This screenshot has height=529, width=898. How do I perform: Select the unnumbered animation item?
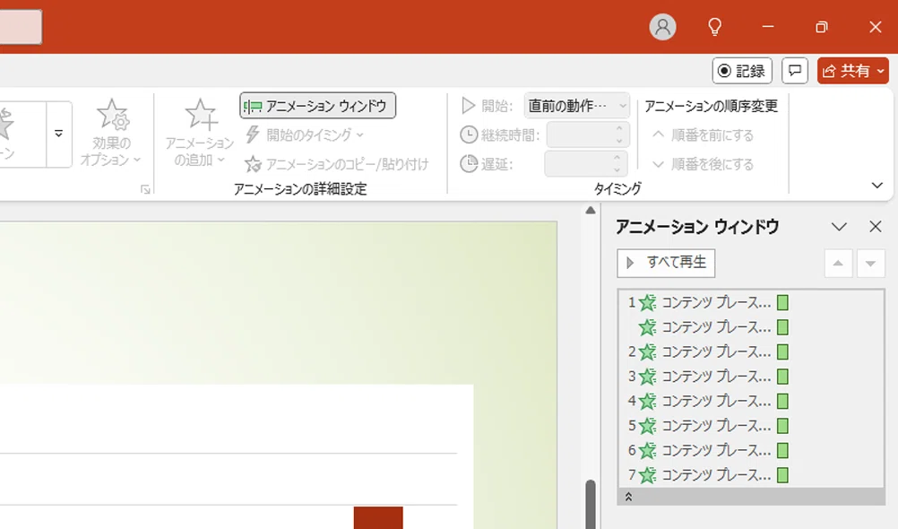pyautogui.click(x=751, y=327)
